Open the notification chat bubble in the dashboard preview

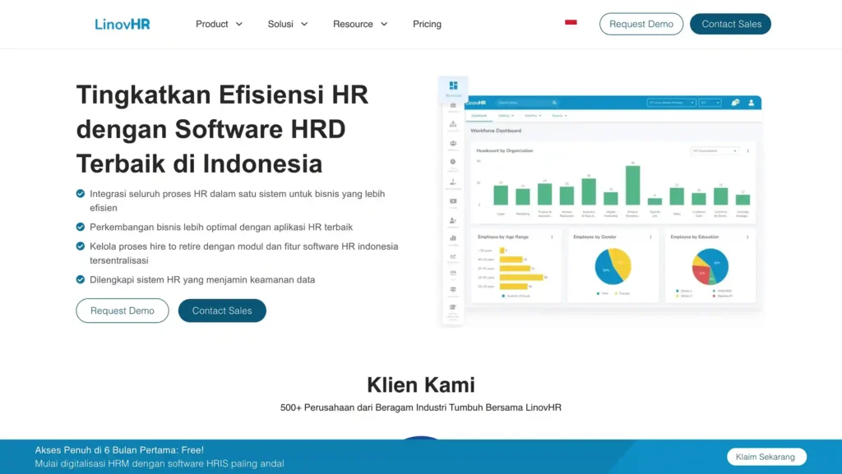tap(735, 103)
